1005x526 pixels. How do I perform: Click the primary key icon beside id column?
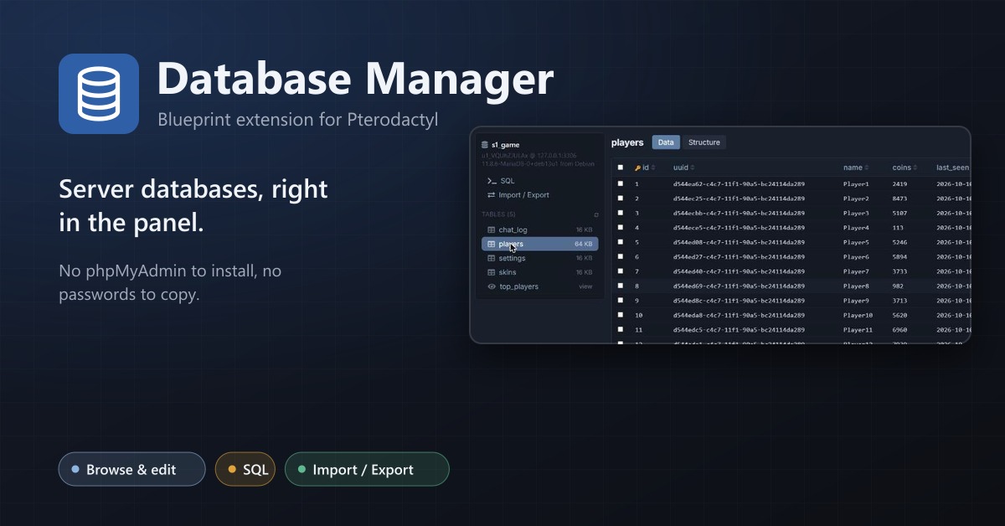(637, 168)
